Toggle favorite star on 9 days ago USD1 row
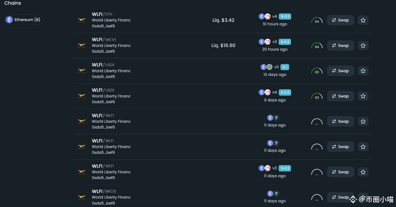396x207 pixels. (x=363, y=96)
